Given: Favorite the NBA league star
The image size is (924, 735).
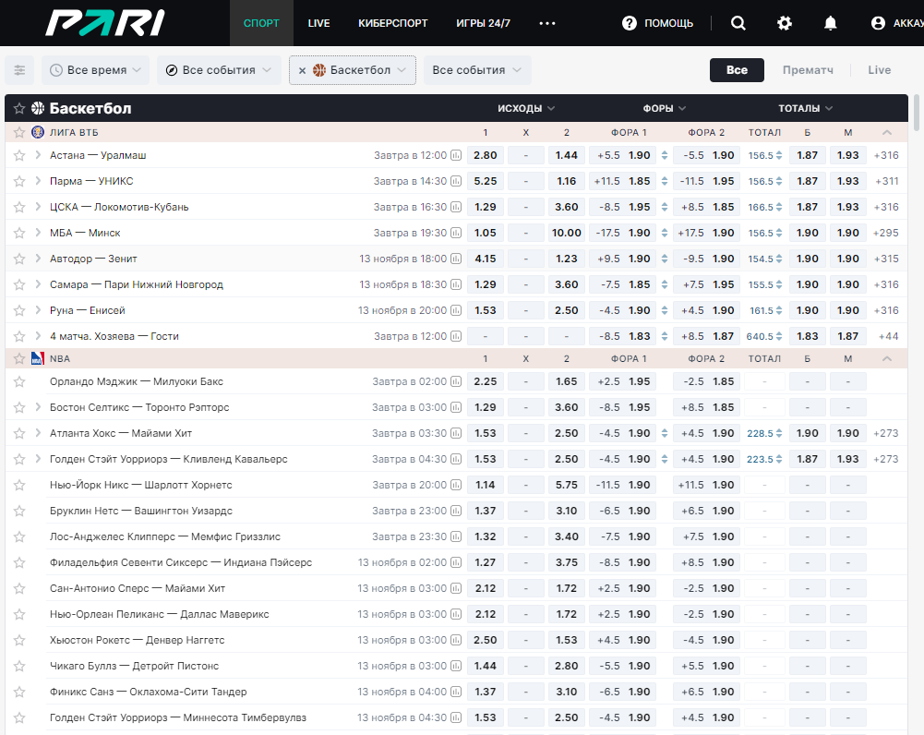Looking at the screenshot, I should [19, 358].
